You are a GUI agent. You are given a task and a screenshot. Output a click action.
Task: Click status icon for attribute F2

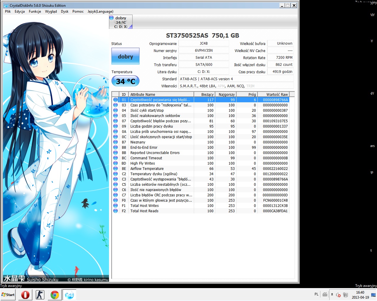click(x=115, y=211)
